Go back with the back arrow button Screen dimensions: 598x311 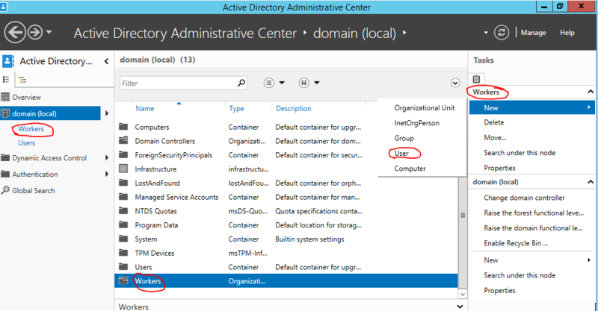tap(15, 32)
